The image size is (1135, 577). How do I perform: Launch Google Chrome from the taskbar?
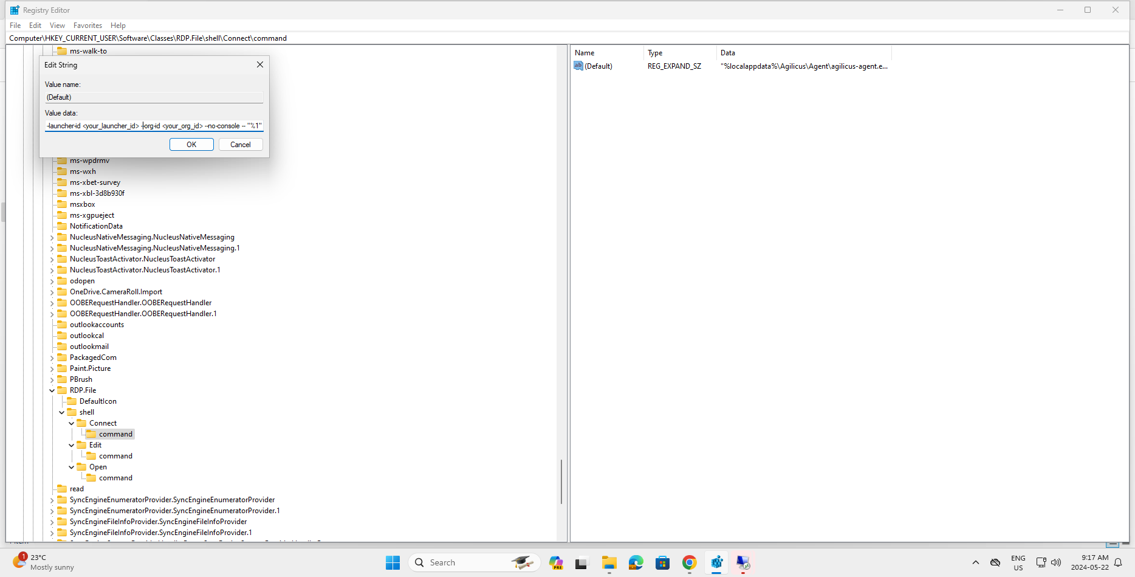pyautogui.click(x=689, y=562)
